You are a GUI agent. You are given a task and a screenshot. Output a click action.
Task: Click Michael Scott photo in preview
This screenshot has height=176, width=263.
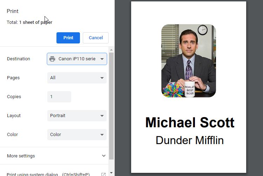click(x=189, y=61)
